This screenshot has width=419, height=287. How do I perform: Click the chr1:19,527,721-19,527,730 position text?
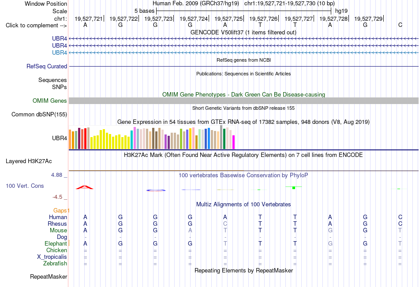coord(289,4)
